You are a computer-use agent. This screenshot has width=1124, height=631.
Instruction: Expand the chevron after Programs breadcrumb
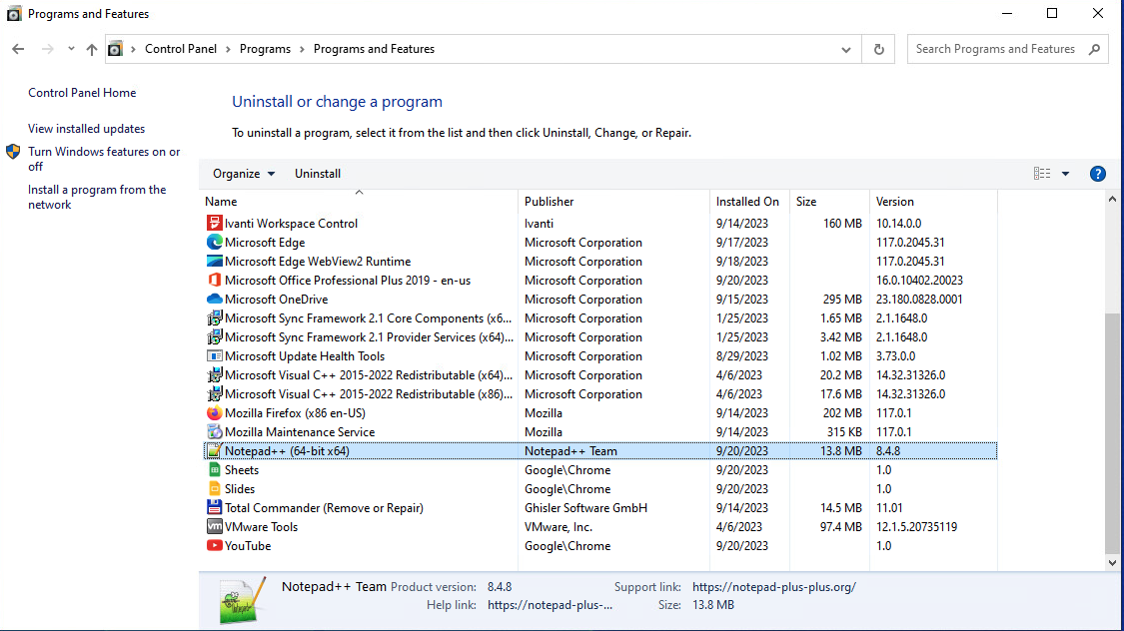tap(302, 49)
